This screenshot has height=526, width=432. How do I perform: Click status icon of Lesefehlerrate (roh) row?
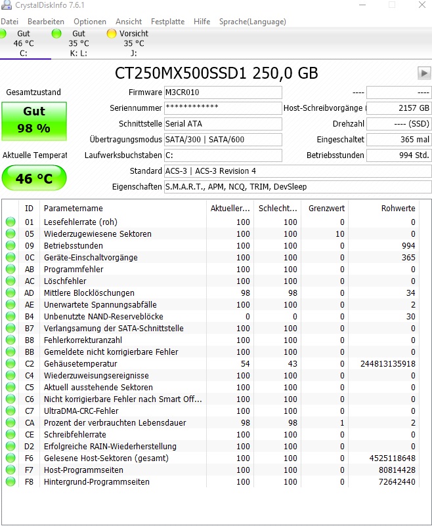(x=11, y=222)
